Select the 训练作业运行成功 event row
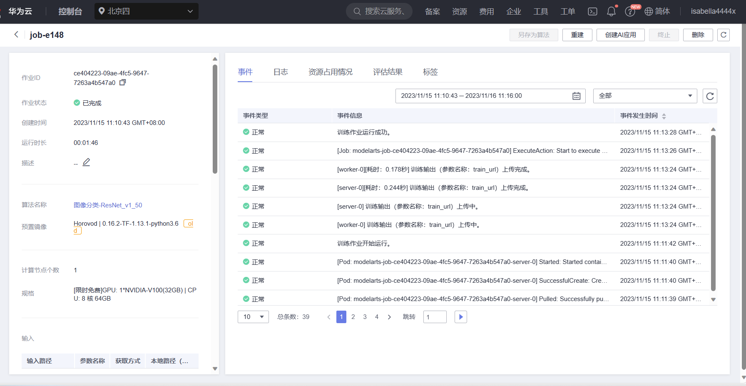Screen dimensions: 746x386 (473, 132)
